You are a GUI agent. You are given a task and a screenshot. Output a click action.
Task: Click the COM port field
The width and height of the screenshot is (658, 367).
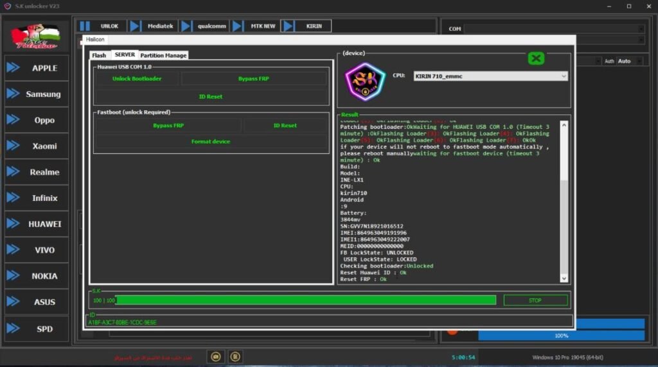(x=554, y=28)
